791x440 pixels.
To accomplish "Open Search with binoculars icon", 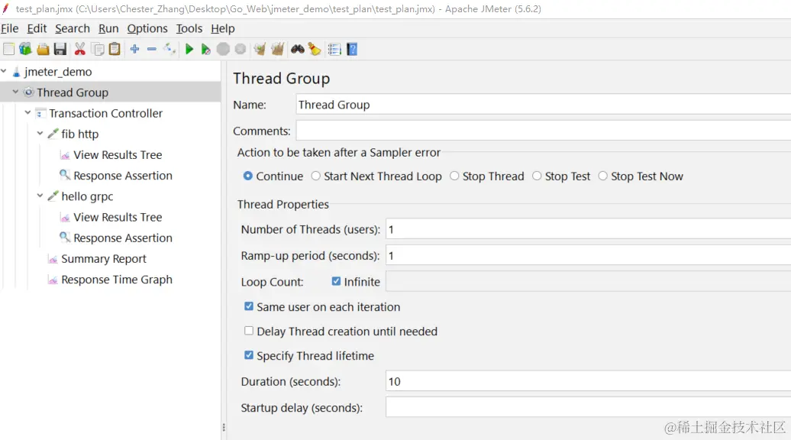I will [x=298, y=49].
